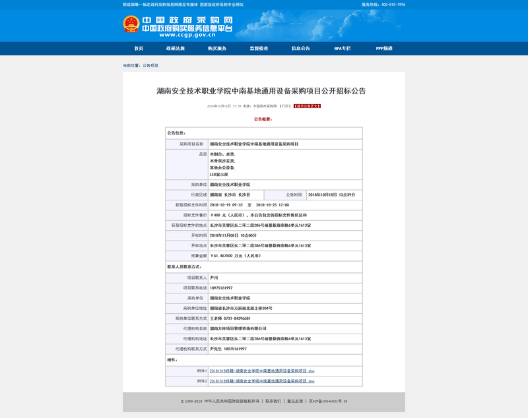Click the 公告时间 value 2018年10月18日 13点39分
This screenshot has width=528, height=418.
coord(332,194)
